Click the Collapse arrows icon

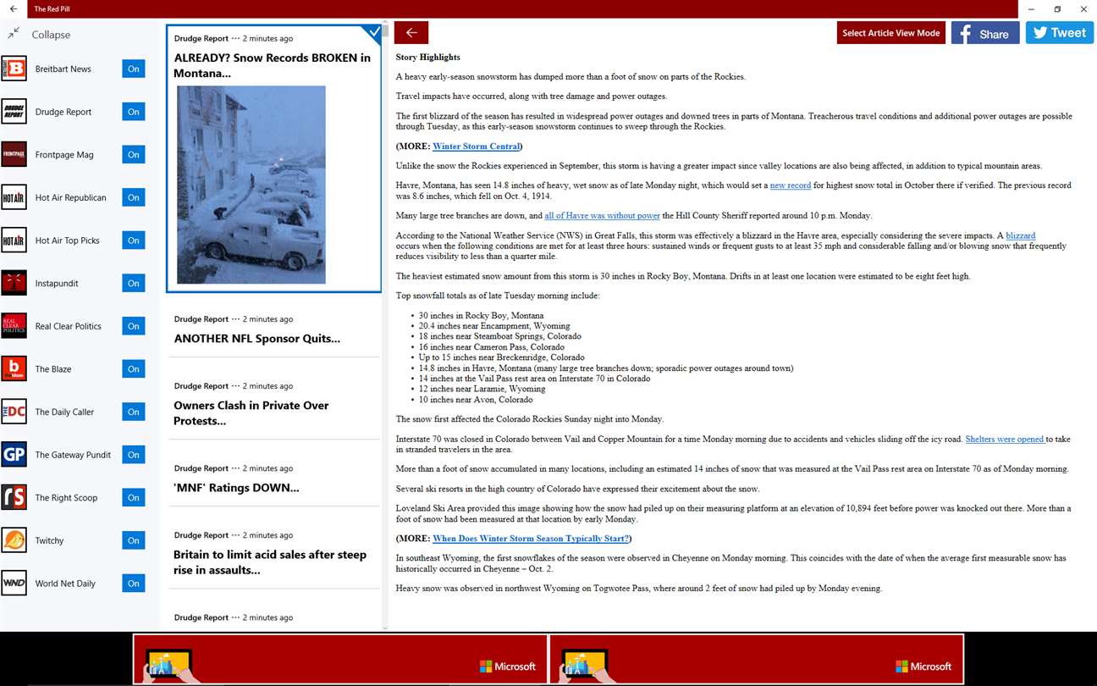tap(14, 34)
